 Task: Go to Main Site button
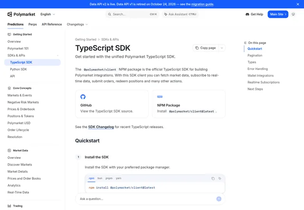(278, 14)
